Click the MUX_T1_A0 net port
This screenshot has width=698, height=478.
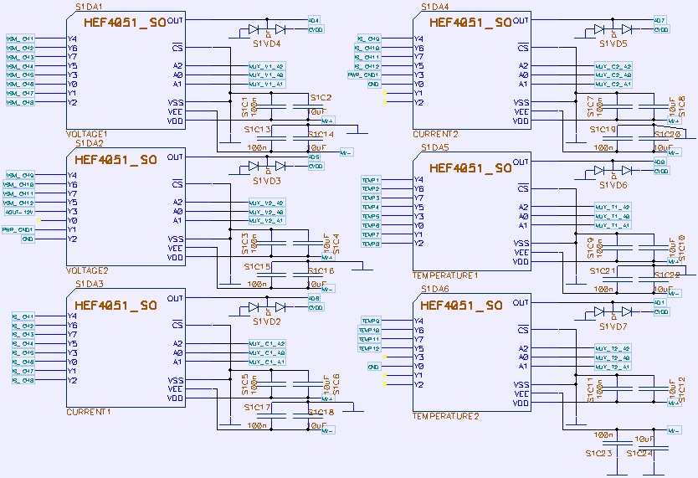pyautogui.click(x=613, y=217)
